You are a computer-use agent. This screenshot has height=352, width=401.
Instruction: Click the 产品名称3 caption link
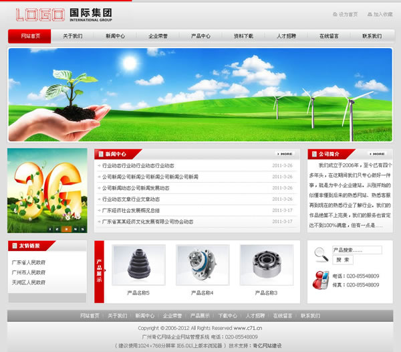(266, 293)
